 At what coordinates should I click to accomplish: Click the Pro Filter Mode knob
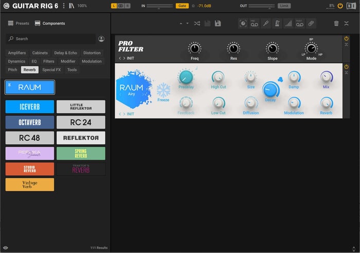click(311, 48)
